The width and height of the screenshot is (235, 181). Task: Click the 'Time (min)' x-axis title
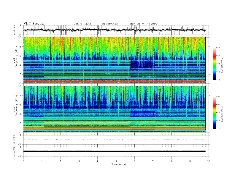(119, 164)
